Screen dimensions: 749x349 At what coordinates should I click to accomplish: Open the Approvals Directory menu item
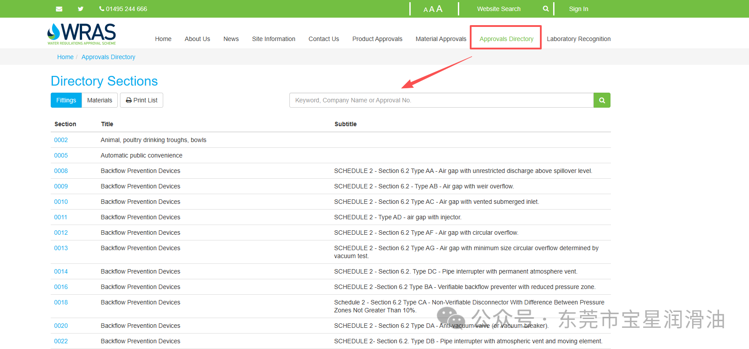[506, 39]
